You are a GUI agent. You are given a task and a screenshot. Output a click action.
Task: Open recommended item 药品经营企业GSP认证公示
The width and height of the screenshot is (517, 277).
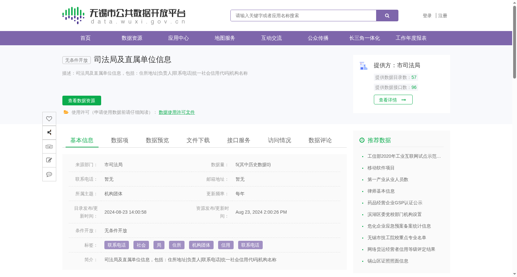395,203
